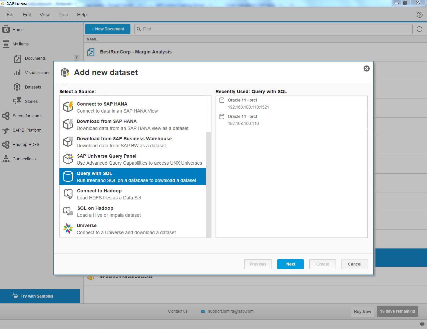Viewport: 427px width, 329px height.
Task: Click the Download from SAP HANA icon
Action: pos(68,124)
